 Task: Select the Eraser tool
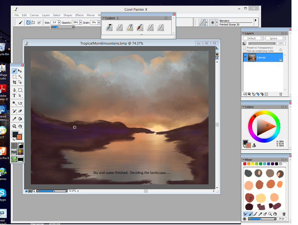click(x=20, y=111)
